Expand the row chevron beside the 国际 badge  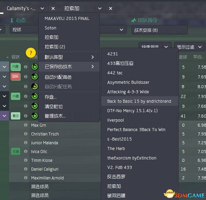(4, 77)
